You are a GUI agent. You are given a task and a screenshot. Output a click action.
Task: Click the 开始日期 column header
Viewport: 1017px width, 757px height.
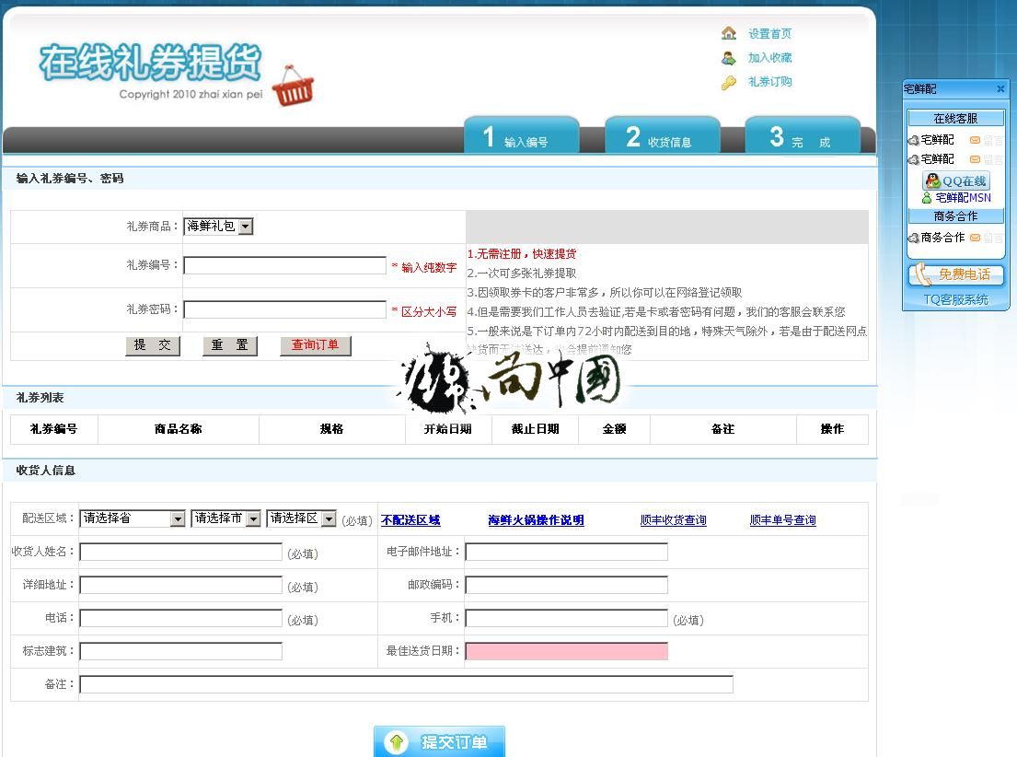pos(448,429)
